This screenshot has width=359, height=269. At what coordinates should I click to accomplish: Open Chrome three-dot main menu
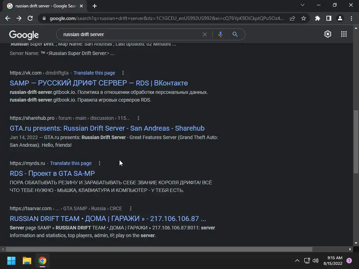351,18
